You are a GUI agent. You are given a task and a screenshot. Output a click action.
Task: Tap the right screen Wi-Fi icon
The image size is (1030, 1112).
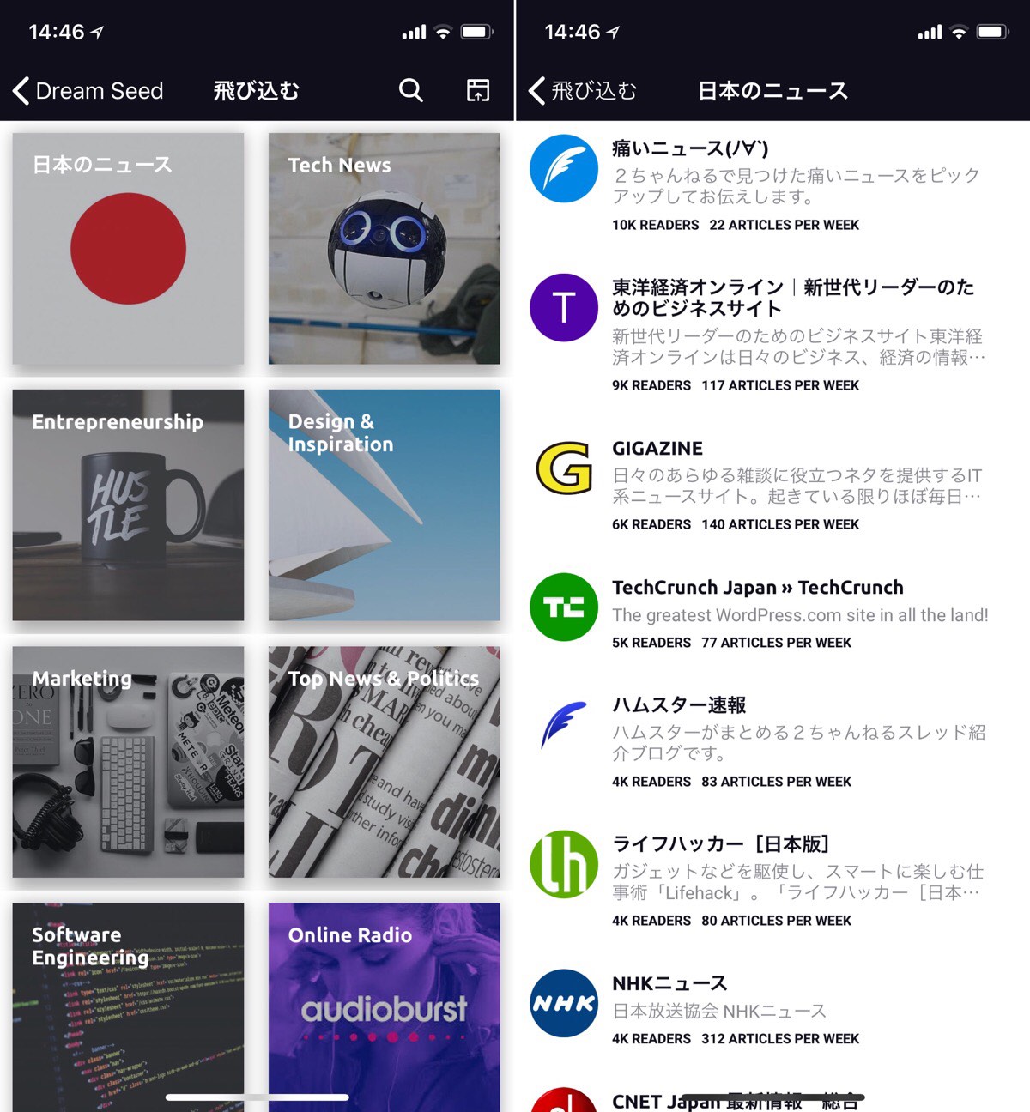click(x=959, y=32)
